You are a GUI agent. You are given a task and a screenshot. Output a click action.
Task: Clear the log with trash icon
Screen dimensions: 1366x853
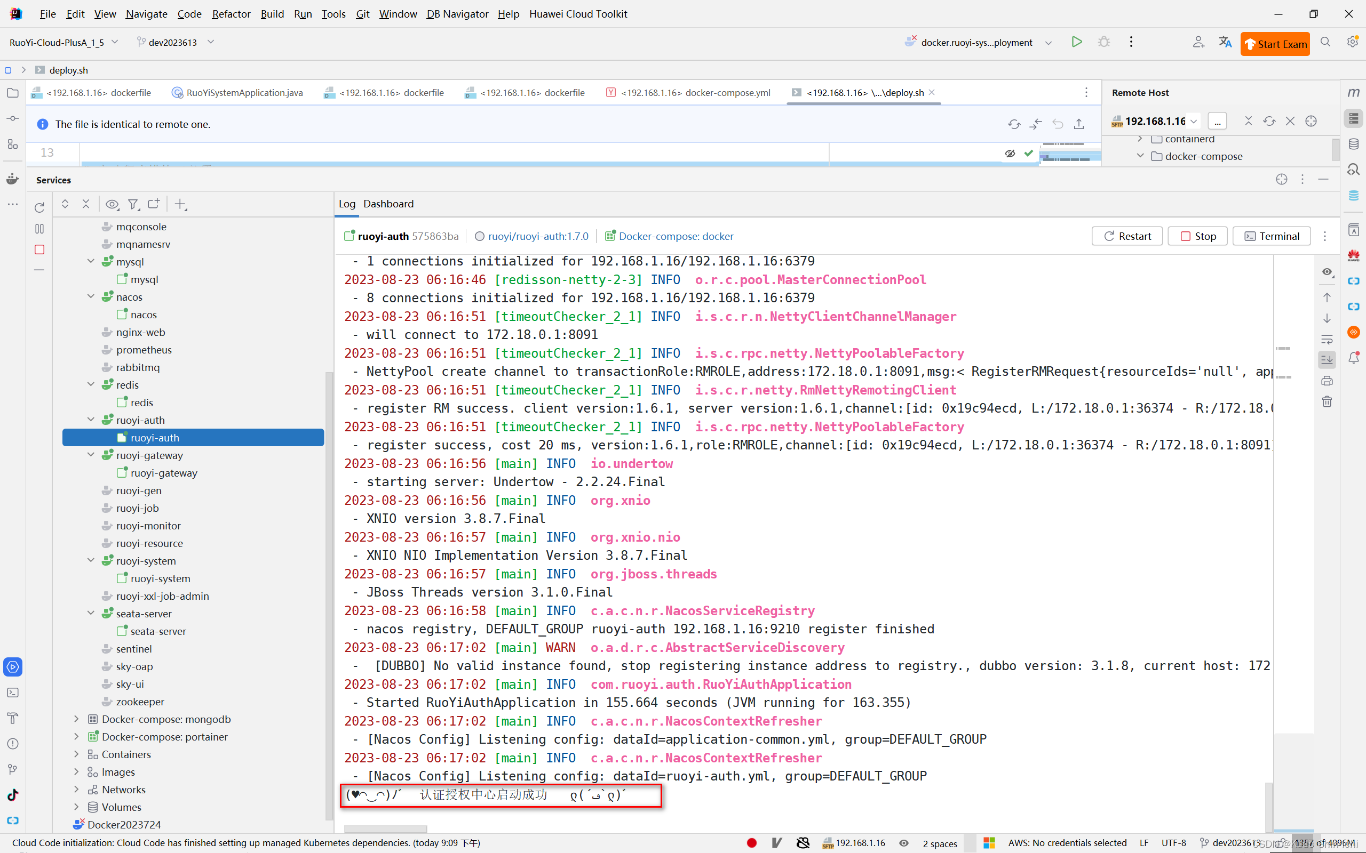[x=1327, y=401]
